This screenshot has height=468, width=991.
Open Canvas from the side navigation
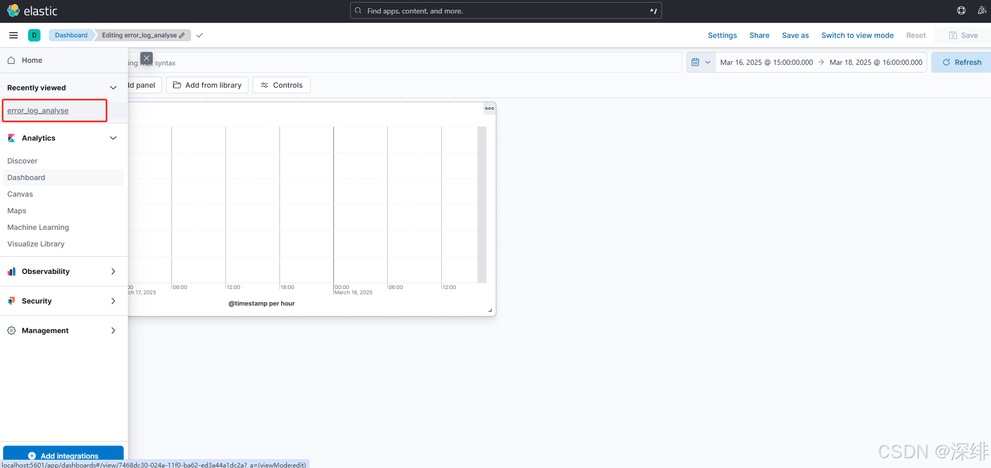(x=20, y=194)
